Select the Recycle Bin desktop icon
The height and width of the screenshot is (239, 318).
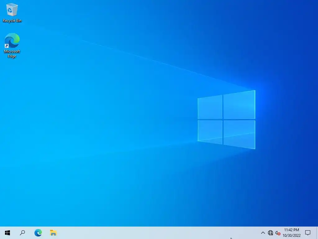point(12,12)
